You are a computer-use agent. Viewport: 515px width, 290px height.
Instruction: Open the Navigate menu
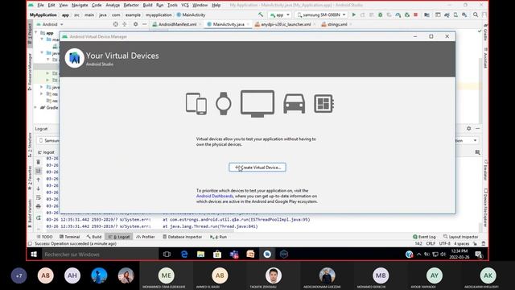point(80,6)
